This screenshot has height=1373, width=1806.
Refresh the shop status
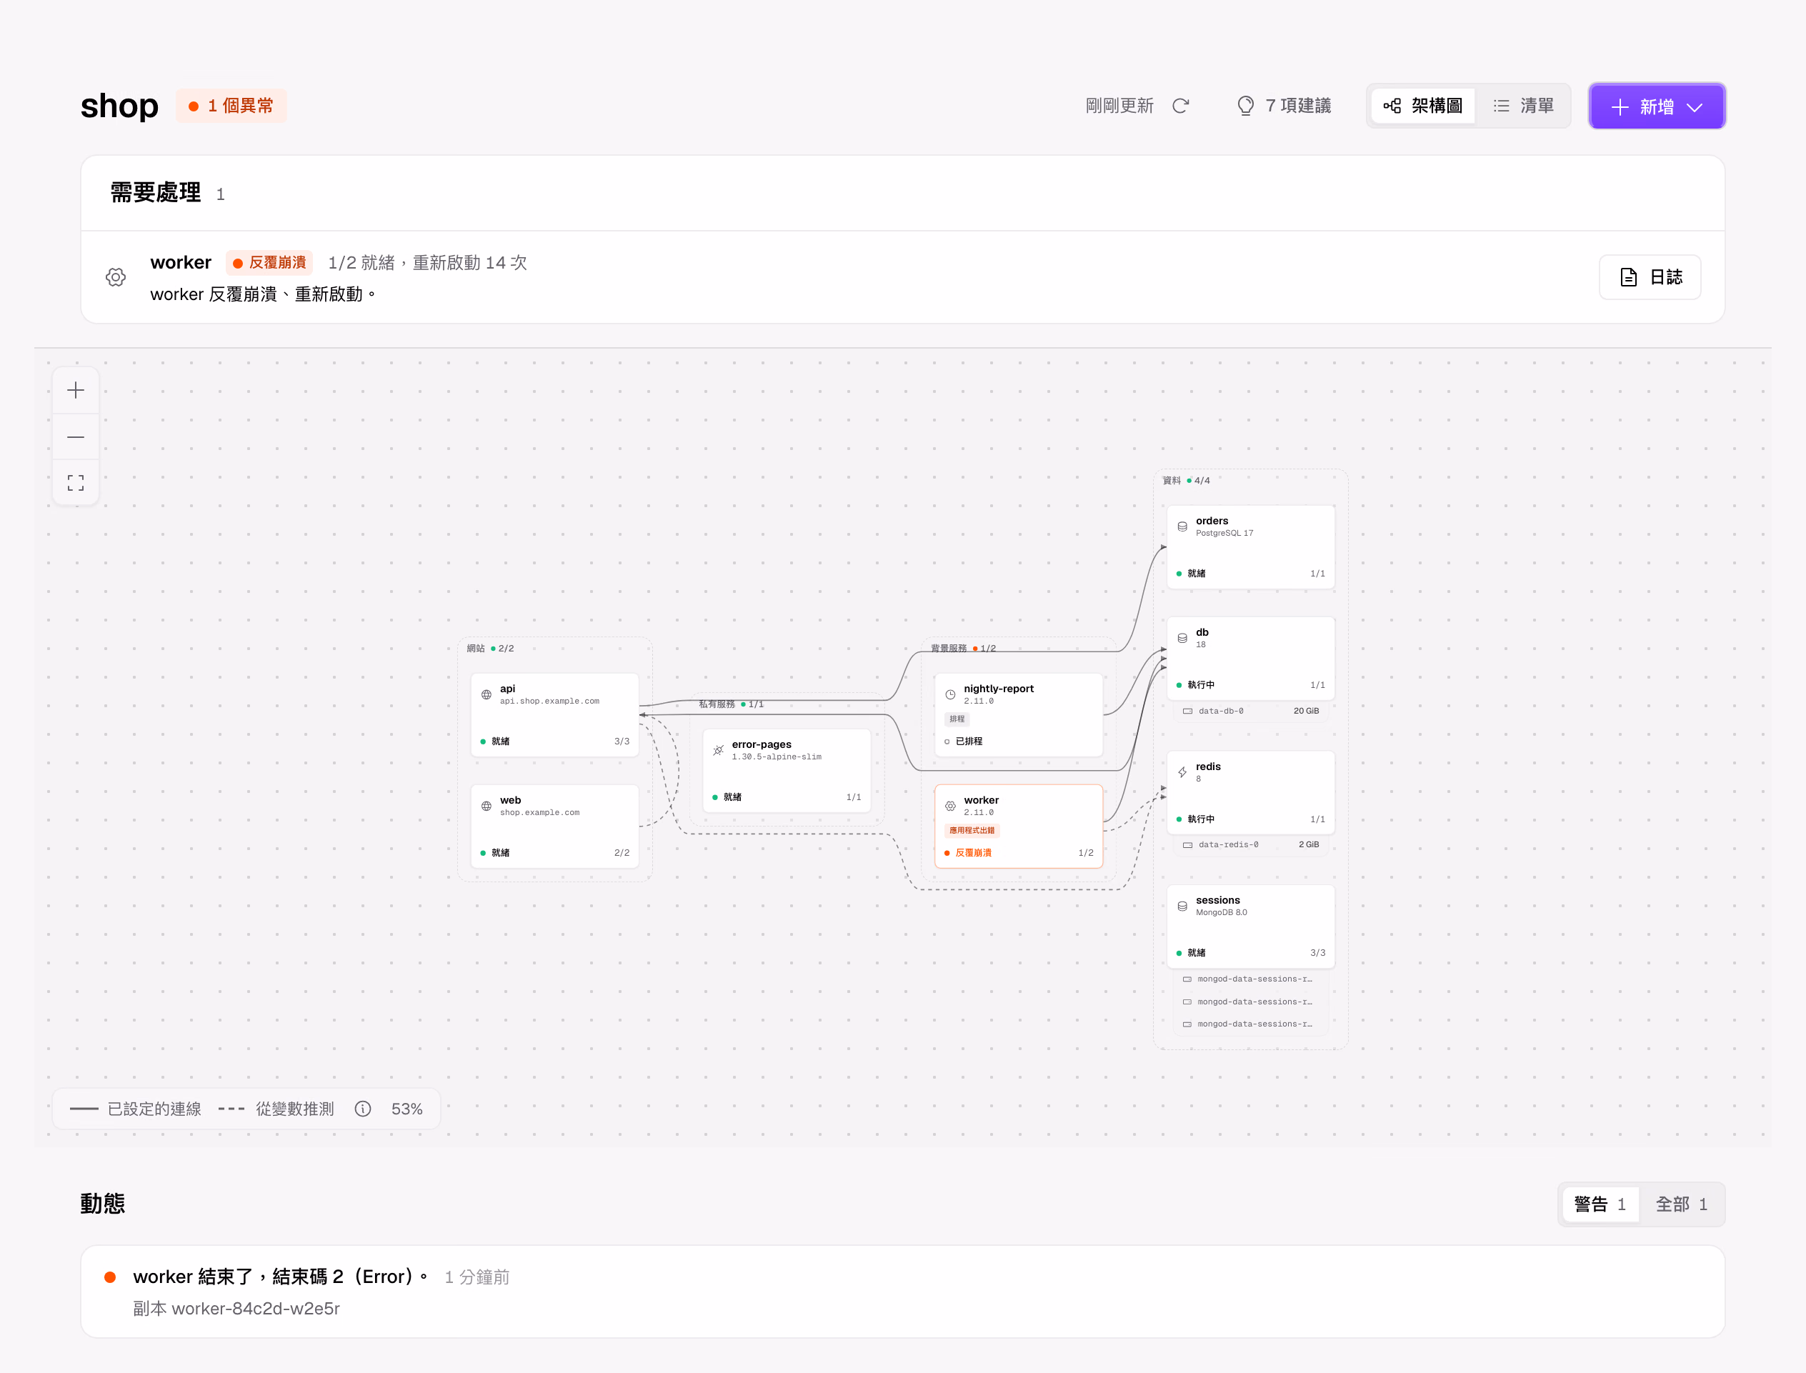1180,106
